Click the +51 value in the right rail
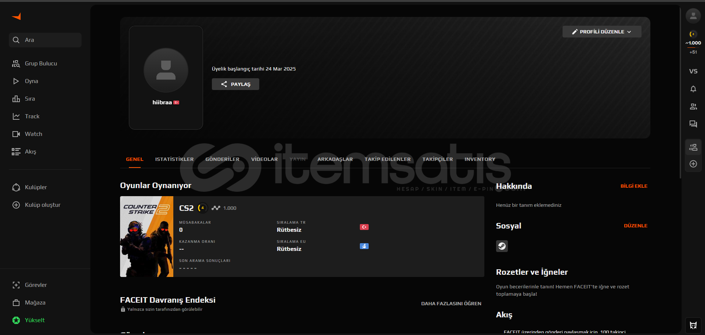705x335 pixels. click(x=693, y=52)
